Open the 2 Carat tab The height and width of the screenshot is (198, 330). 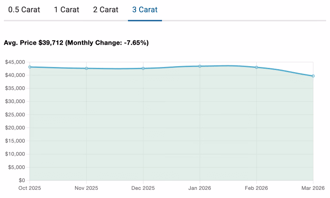(106, 9)
